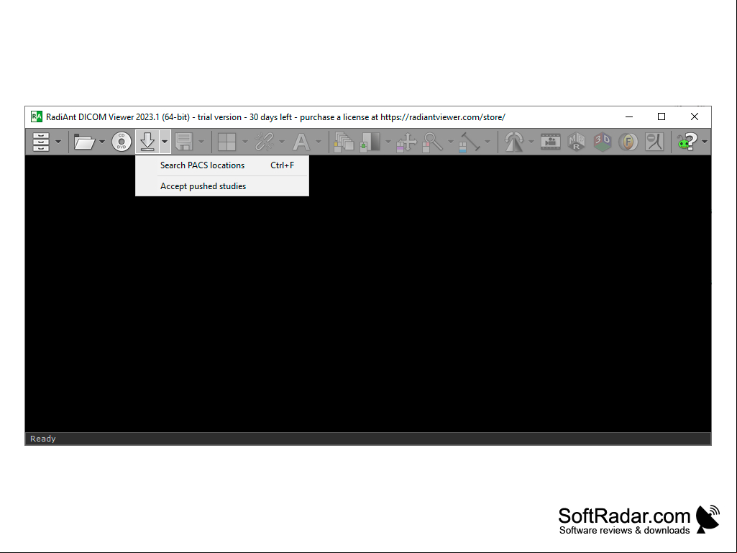Screen dimensions: 737x553
Task: Click the green ant help icon
Action: [x=687, y=142]
